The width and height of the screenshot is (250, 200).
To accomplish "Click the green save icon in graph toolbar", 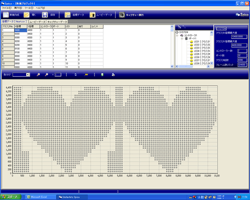I will [102, 74].
